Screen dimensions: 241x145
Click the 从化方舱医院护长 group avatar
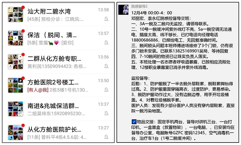(x=15, y=133)
